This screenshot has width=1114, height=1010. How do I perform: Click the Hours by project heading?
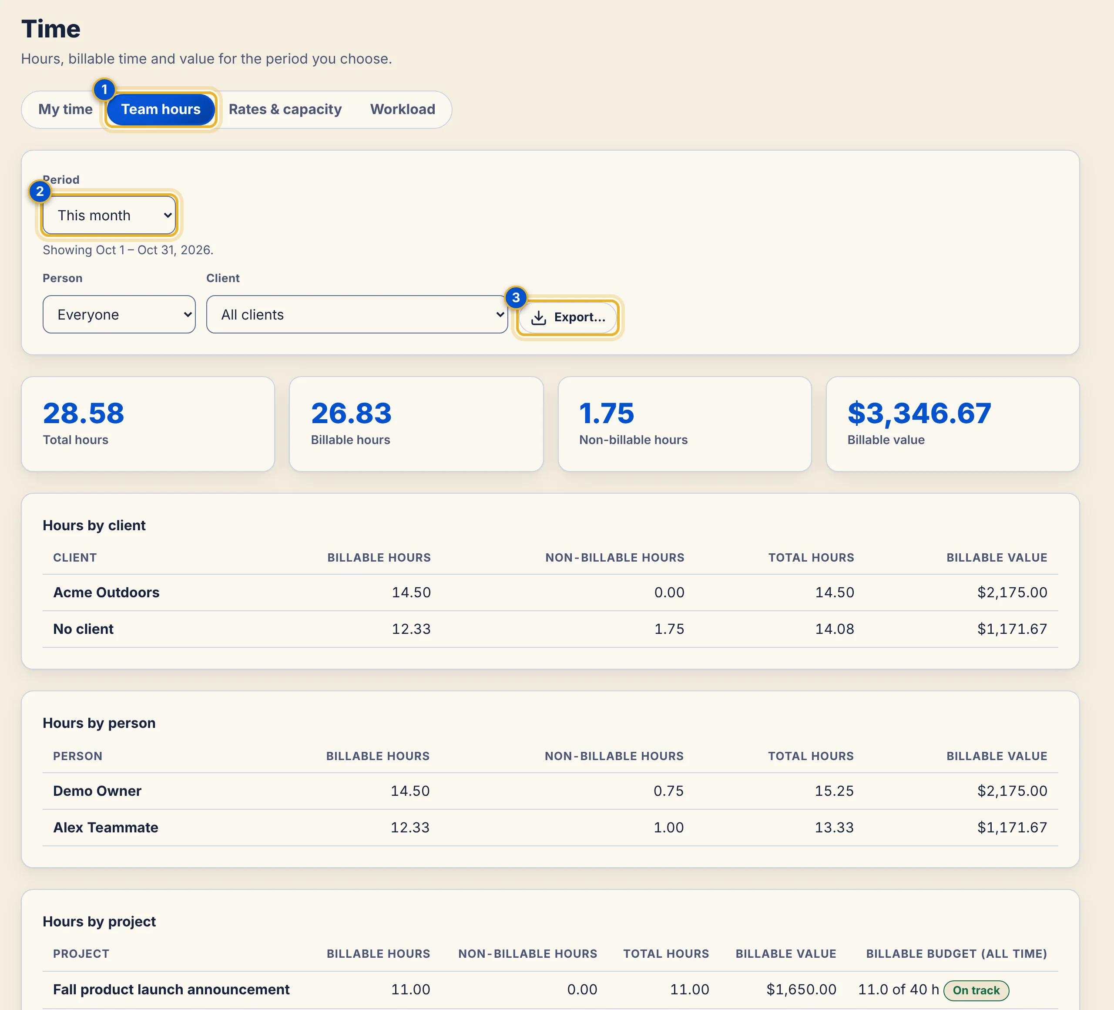[x=99, y=922]
